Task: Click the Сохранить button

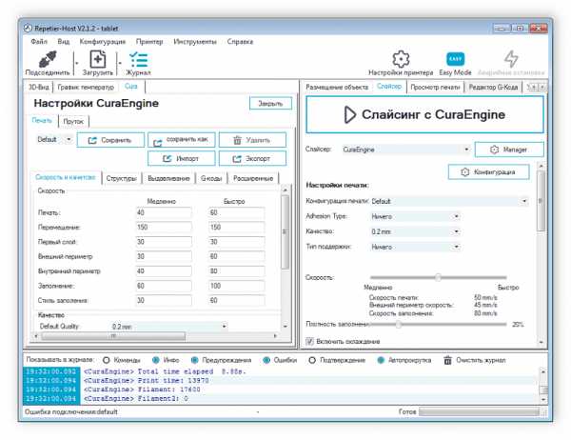Action: point(110,140)
